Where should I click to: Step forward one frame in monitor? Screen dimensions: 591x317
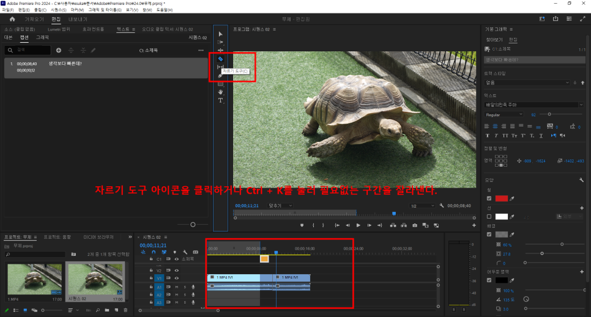pyautogui.click(x=369, y=225)
